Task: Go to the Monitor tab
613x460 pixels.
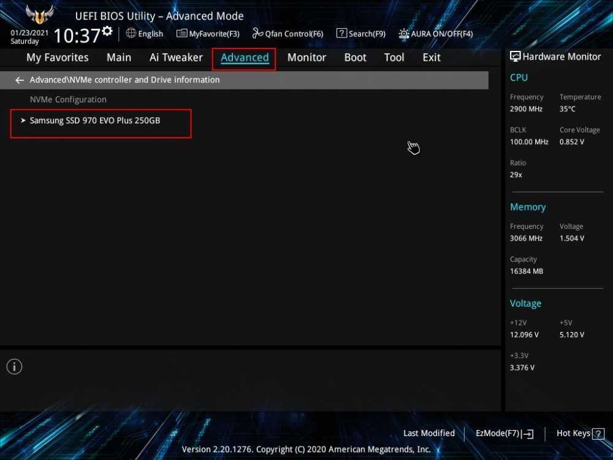Action: [306, 58]
